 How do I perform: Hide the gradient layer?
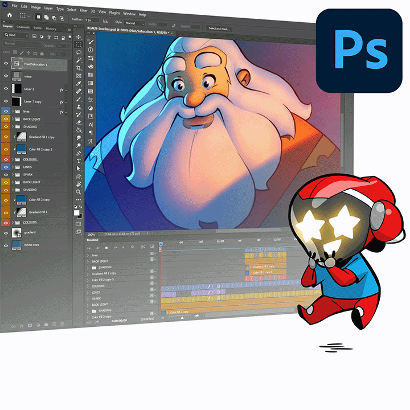6,233
